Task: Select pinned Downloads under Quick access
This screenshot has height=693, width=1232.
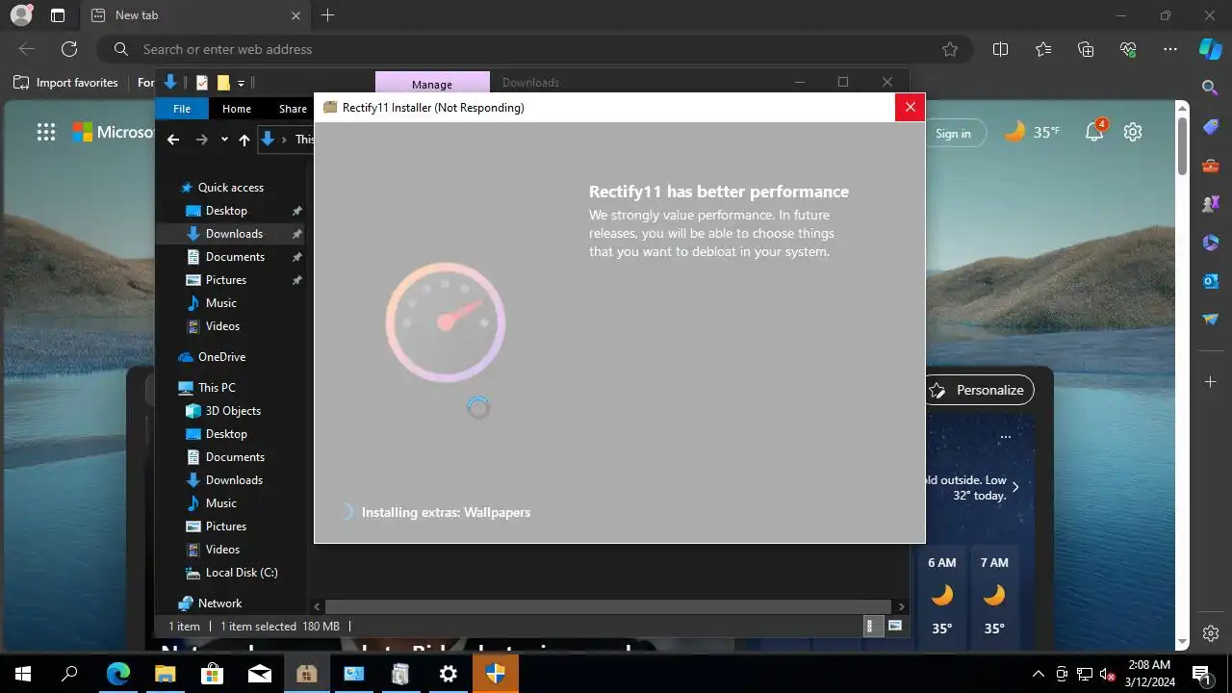Action: pos(234,234)
